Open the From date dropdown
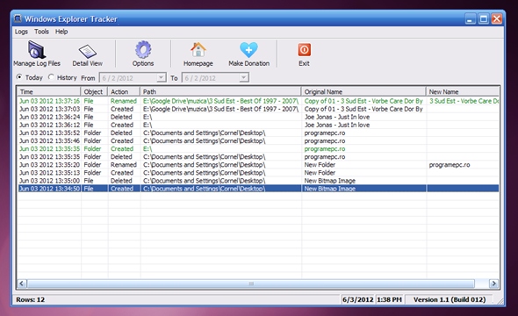This screenshot has width=518, height=316. pyautogui.click(x=161, y=77)
